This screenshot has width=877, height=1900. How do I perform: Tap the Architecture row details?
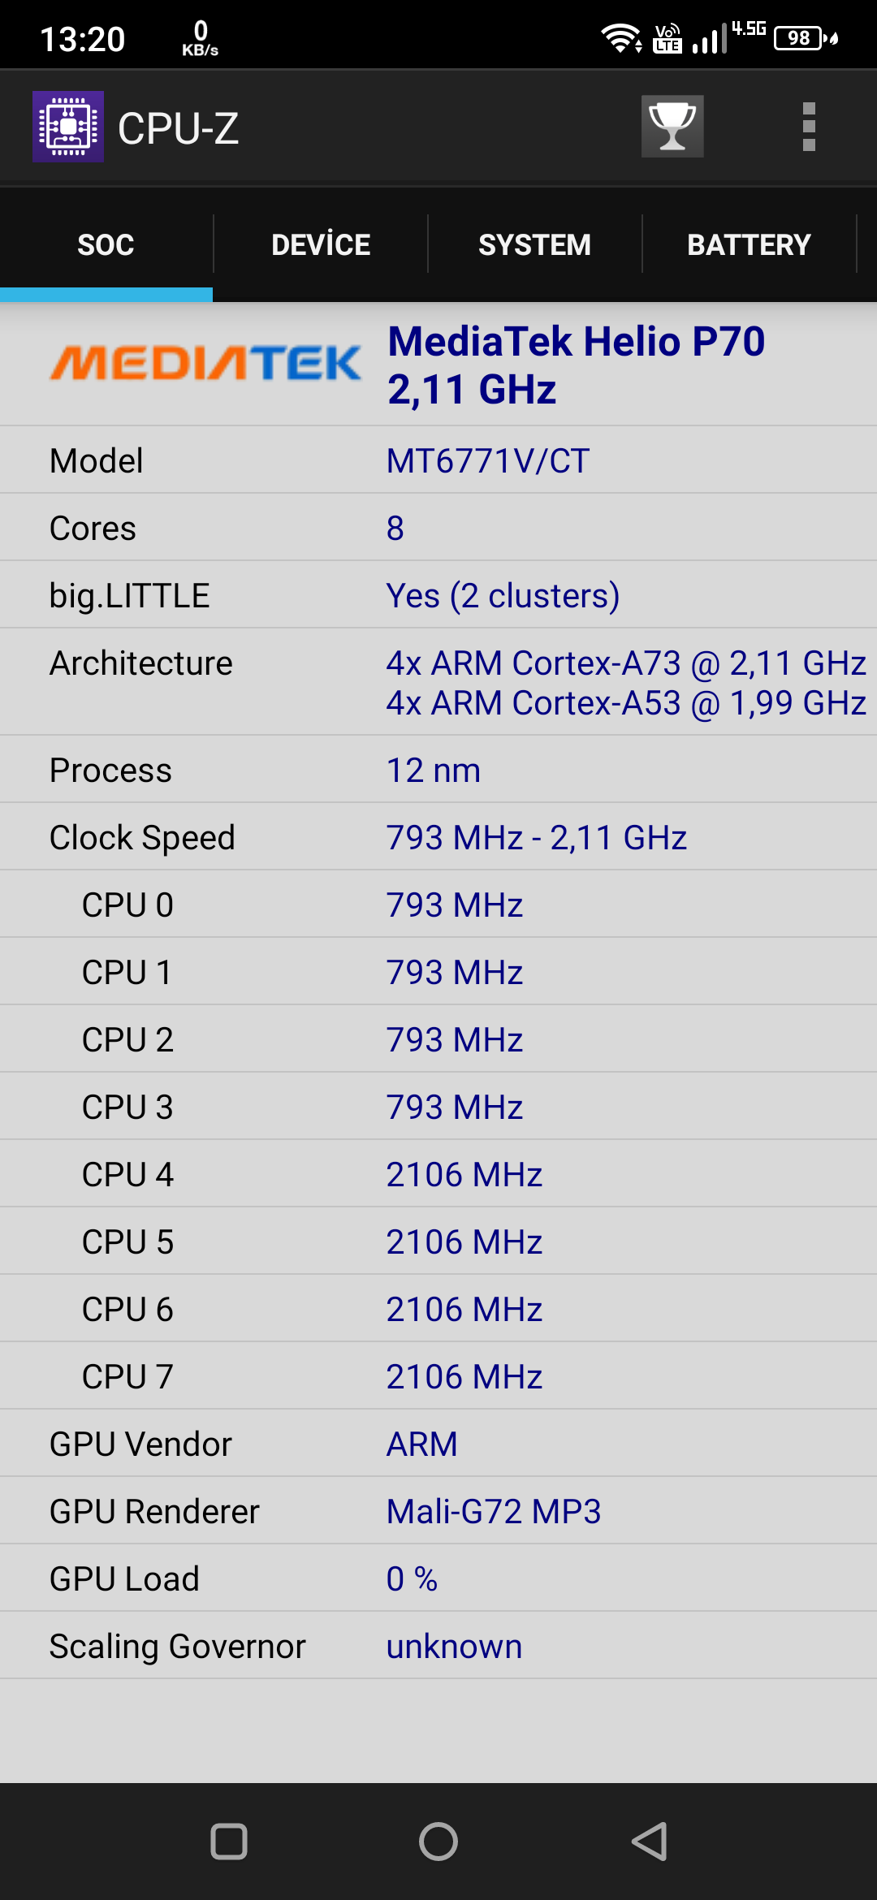click(438, 682)
